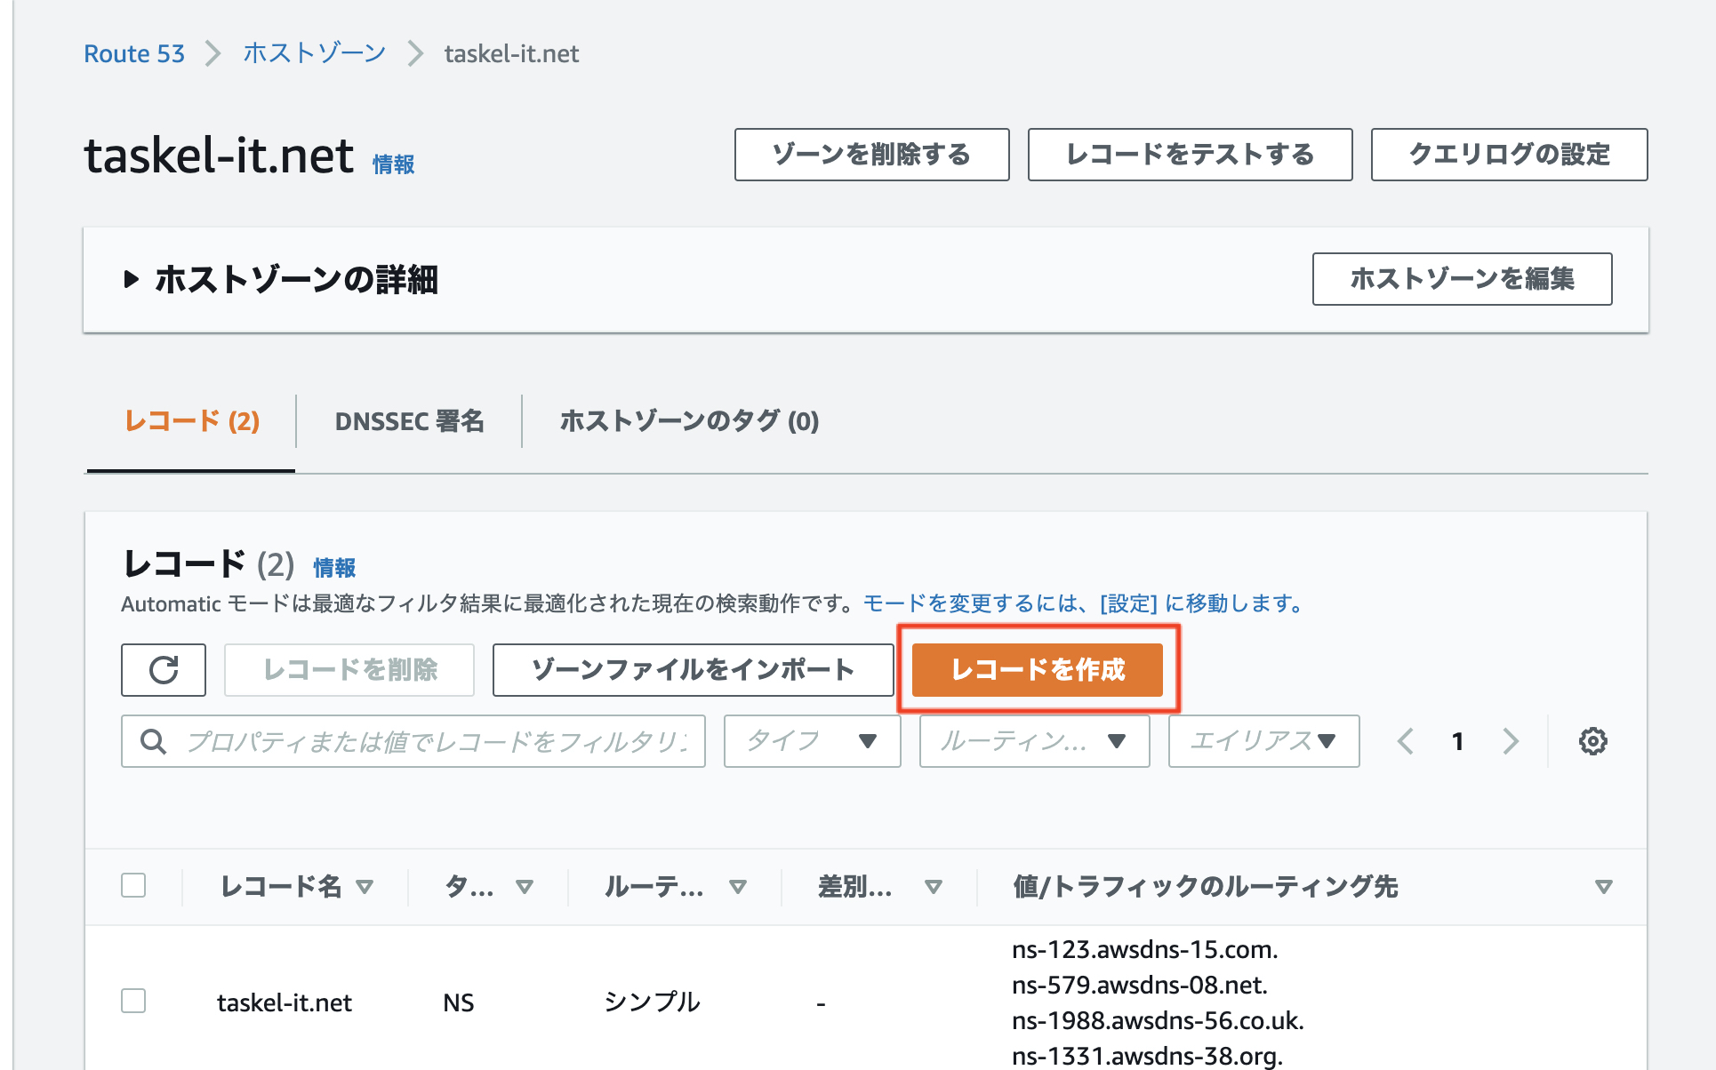The image size is (1716, 1070).
Task: Sort by レコード名 column arrow
Action: (x=365, y=886)
